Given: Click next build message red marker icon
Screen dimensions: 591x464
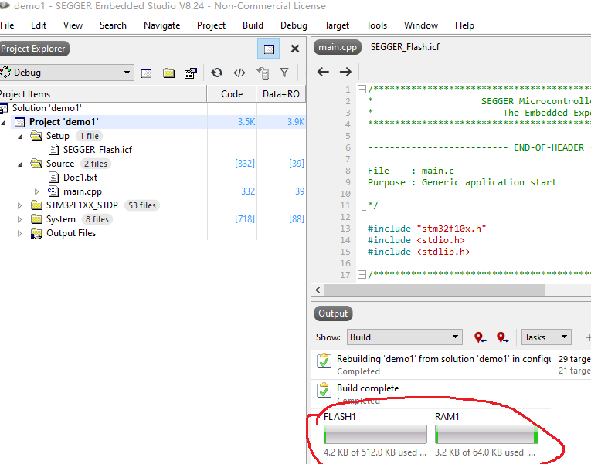Looking at the screenshot, I should point(502,337).
